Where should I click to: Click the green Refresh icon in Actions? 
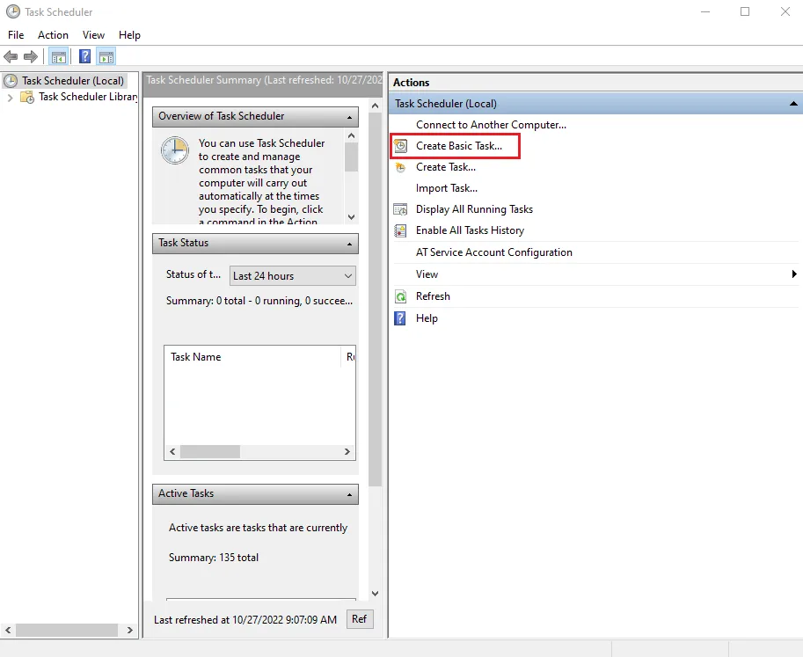400,296
